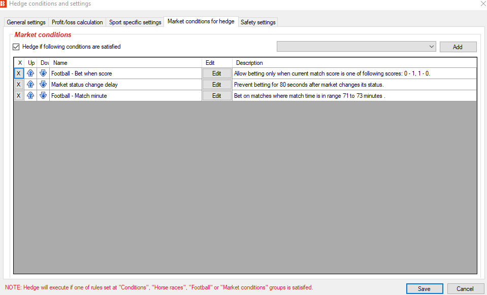487x295 pixels.
Task: Save the hedge conditions and settings
Action: pyautogui.click(x=425, y=289)
